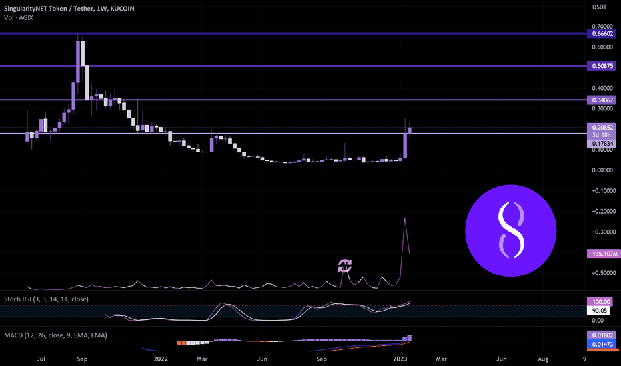Click the Aug label on time axis

point(543,359)
